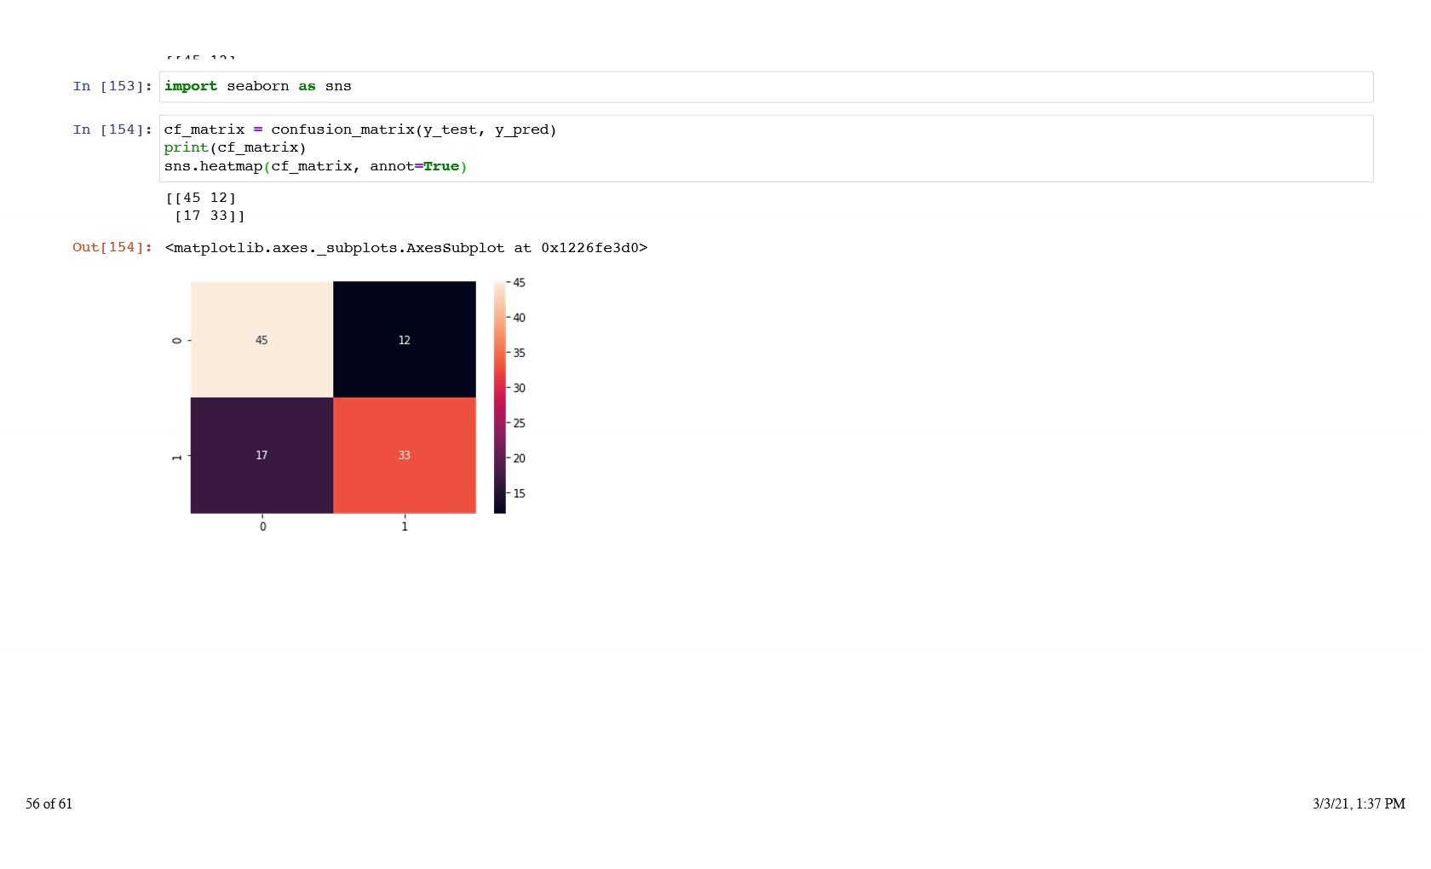Click the heatmap colorbar gradient
The height and width of the screenshot is (869, 1431).
499,397
